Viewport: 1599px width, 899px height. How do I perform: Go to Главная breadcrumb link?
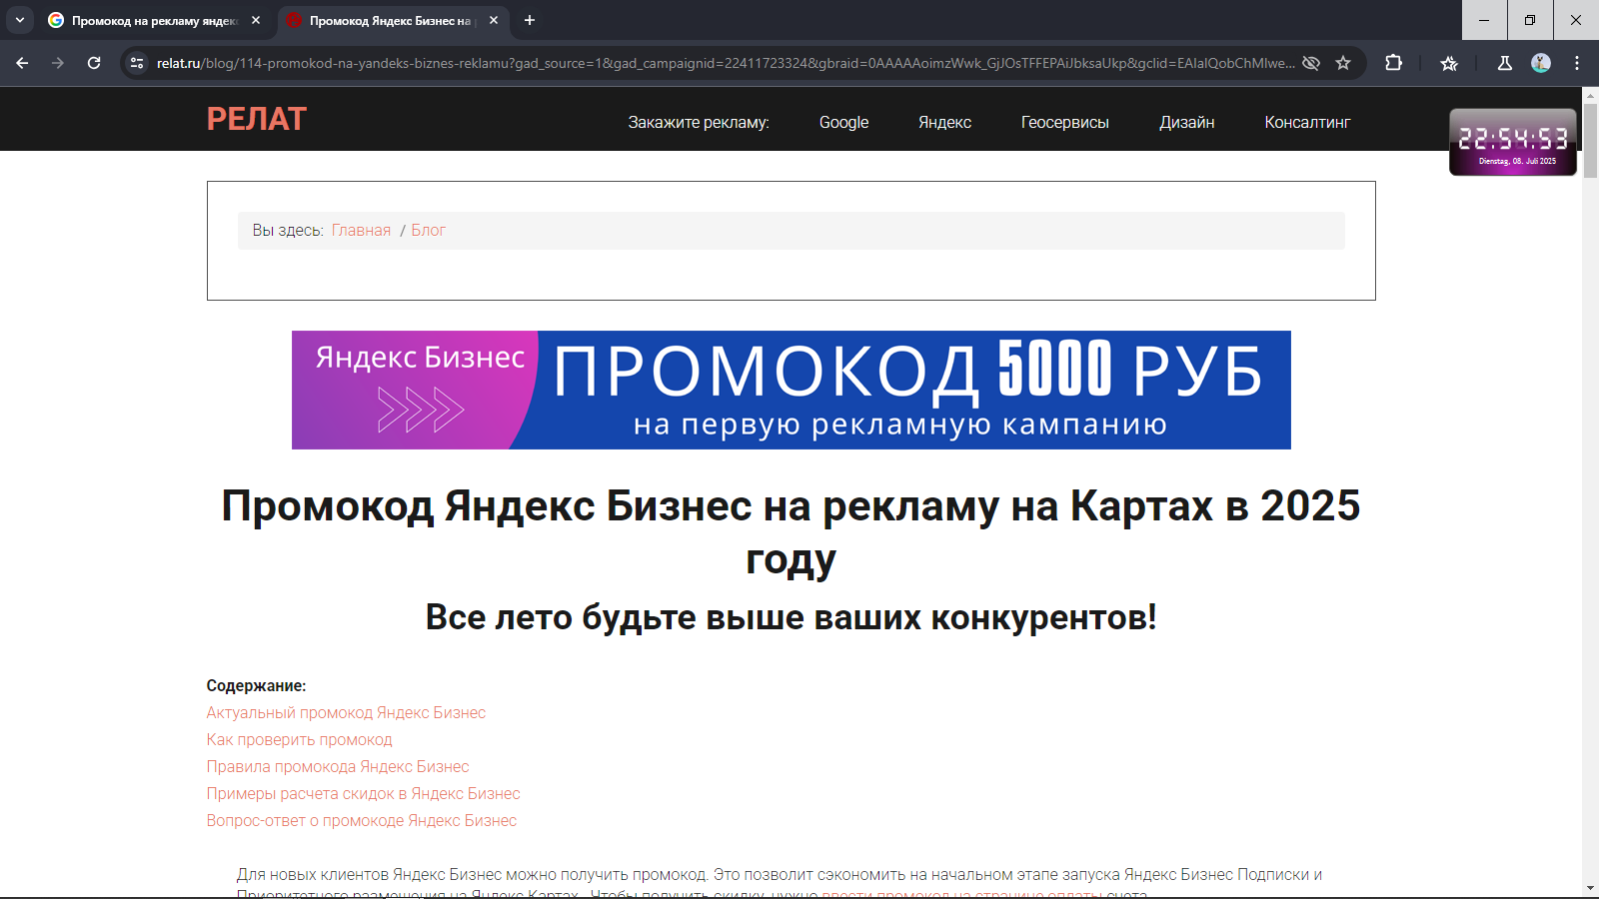click(x=361, y=230)
